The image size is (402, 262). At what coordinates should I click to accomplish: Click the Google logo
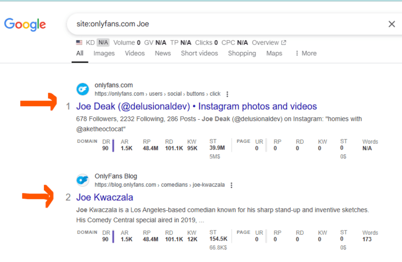25,25
